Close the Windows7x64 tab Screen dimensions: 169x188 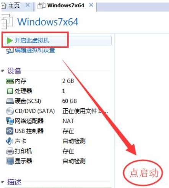click(x=91, y=5)
